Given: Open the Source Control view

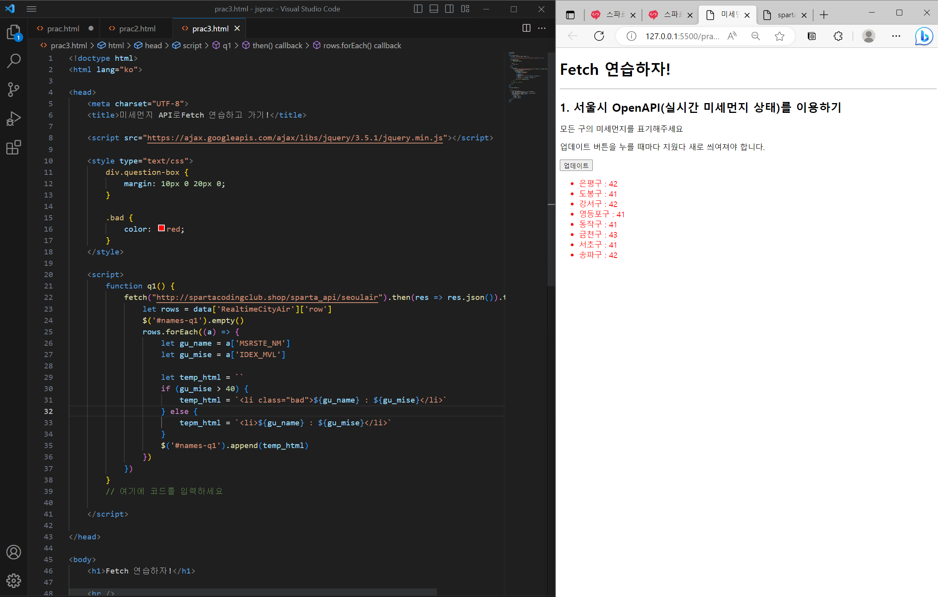Looking at the screenshot, I should pos(14,89).
